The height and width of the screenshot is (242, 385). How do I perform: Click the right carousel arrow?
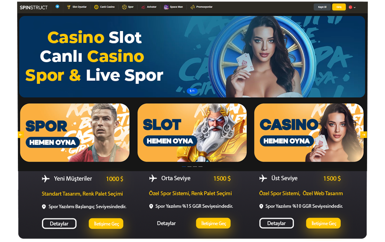click(364, 134)
